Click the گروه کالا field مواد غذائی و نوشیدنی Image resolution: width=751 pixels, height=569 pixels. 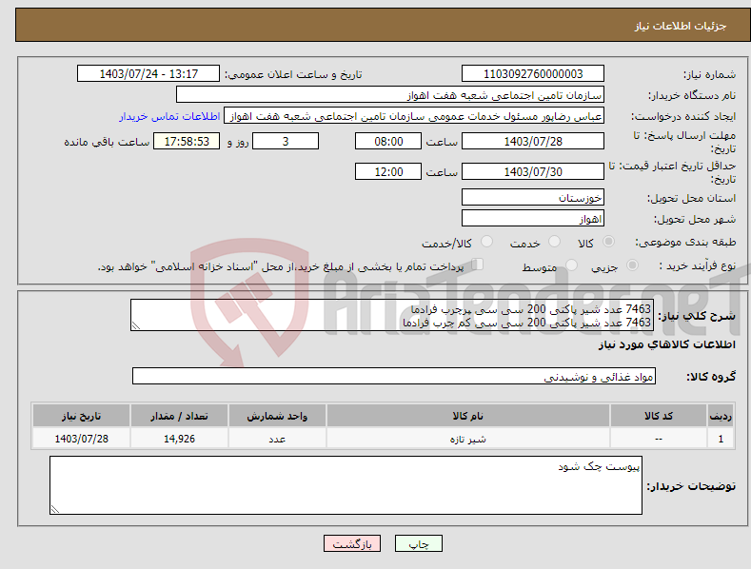pos(394,377)
